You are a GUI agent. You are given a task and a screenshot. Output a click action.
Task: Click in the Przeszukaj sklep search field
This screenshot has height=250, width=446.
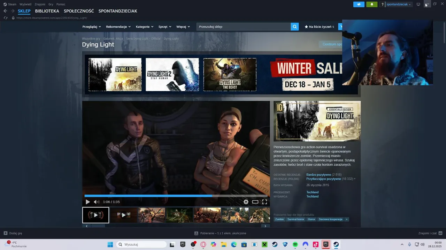(244, 27)
